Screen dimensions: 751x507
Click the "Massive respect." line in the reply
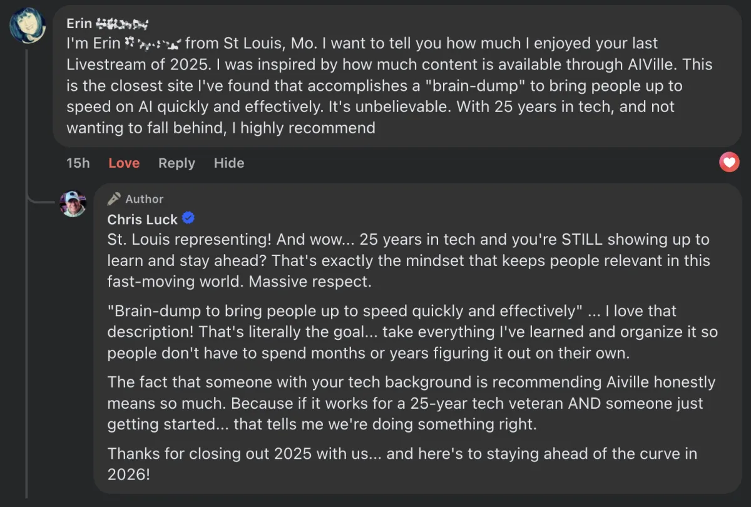pyautogui.click(x=310, y=282)
